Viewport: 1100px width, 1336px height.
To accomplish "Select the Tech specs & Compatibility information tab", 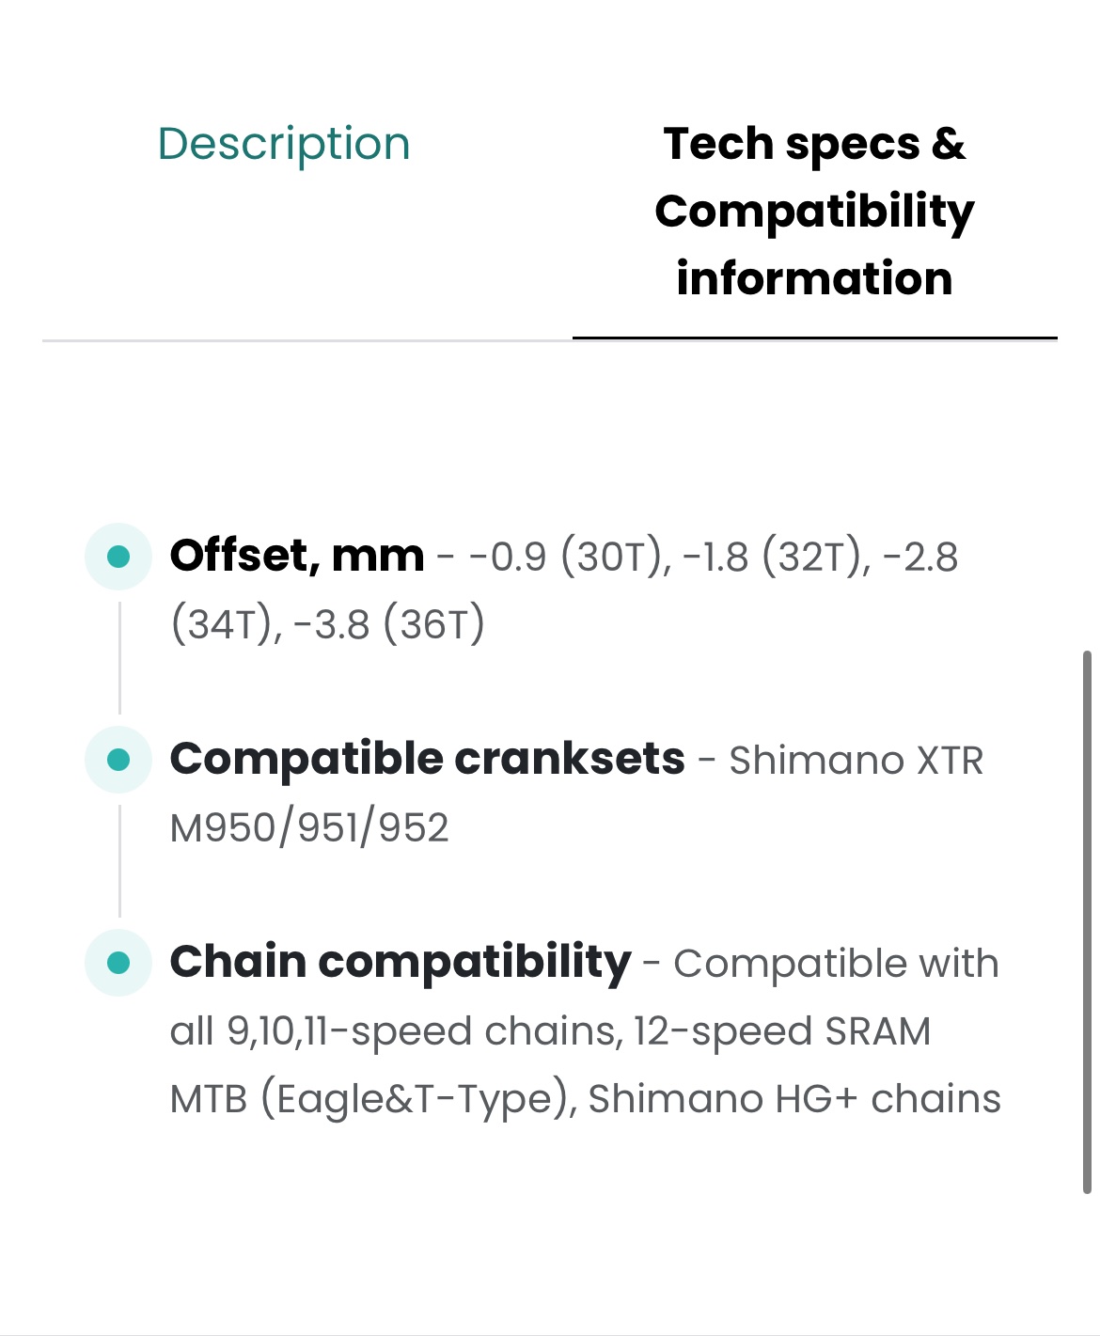I will [814, 211].
